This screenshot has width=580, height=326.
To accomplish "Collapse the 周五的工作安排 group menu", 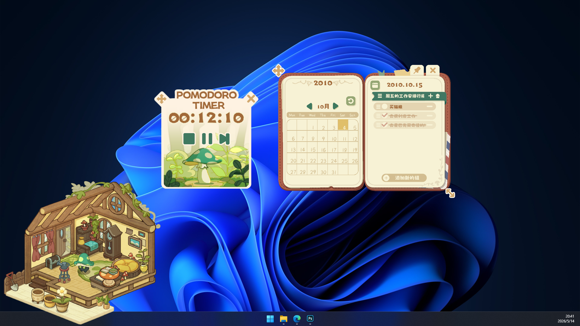I will point(380,96).
